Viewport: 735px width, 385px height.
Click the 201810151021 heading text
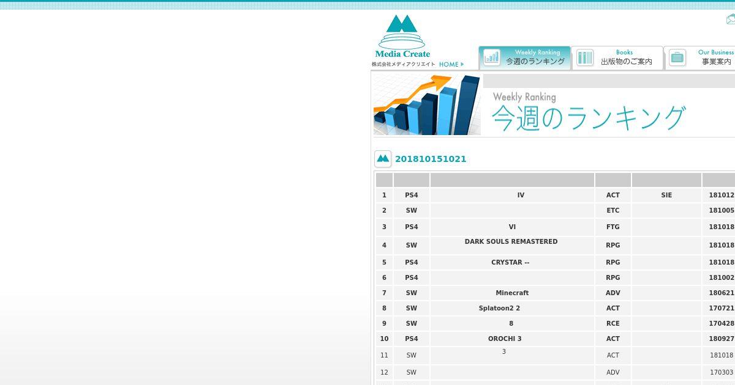click(x=431, y=159)
